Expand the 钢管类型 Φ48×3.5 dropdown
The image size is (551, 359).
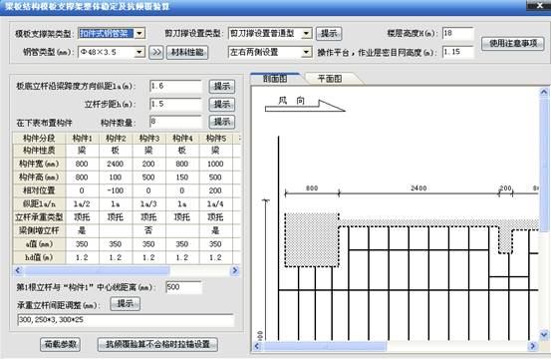pyautogui.click(x=139, y=53)
